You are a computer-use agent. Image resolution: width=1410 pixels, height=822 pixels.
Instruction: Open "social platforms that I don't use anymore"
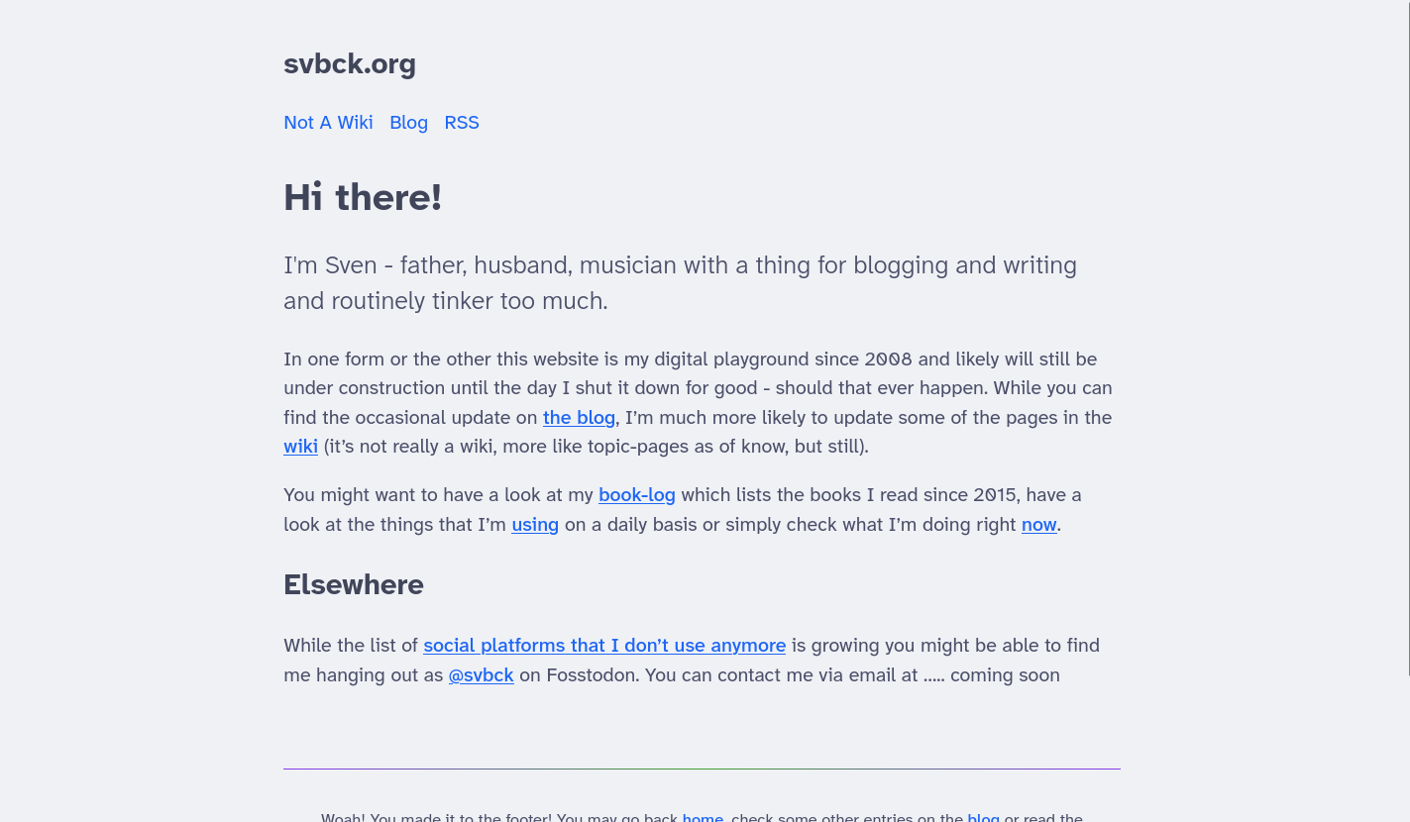(x=604, y=646)
